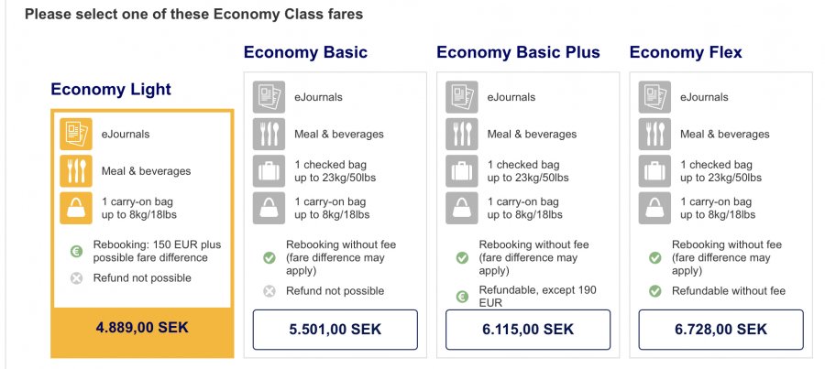Click euro rebooking fee icon in Economy Light

pos(76,251)
